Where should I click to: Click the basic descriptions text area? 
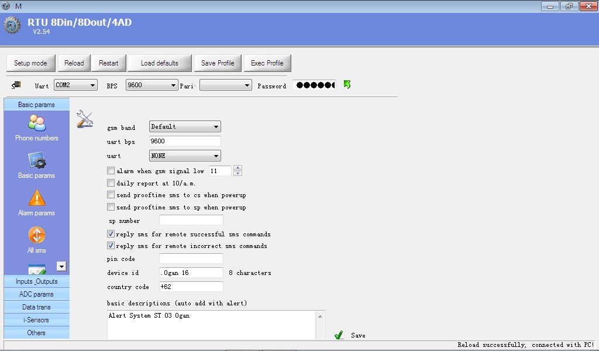click(212, 325)
